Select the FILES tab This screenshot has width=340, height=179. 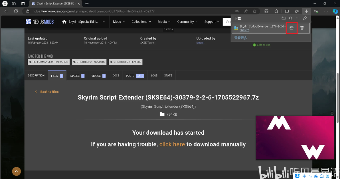point(57,76)
